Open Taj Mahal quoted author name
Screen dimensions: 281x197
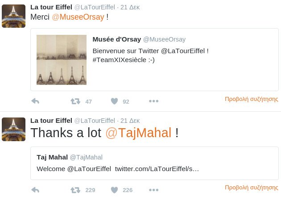(52, 157)
